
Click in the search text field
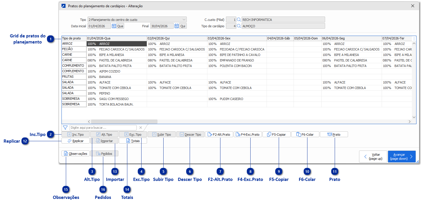(103, 128)
